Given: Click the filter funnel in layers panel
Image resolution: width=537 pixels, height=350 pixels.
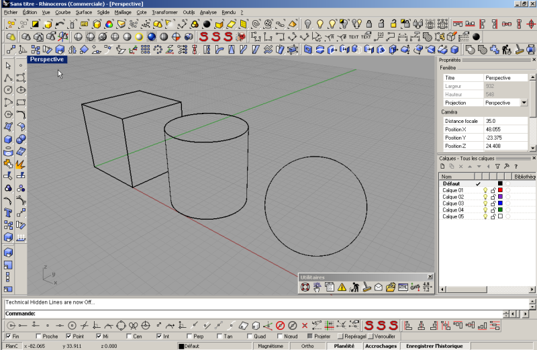Looking at the screenshot, I should [x=497, y=167].
